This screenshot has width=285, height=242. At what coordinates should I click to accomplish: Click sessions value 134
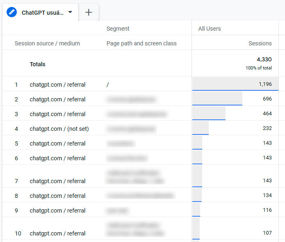coord(267,195)
